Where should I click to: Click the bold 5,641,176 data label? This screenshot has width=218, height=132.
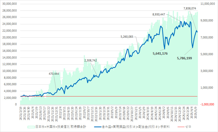[160, 53]
